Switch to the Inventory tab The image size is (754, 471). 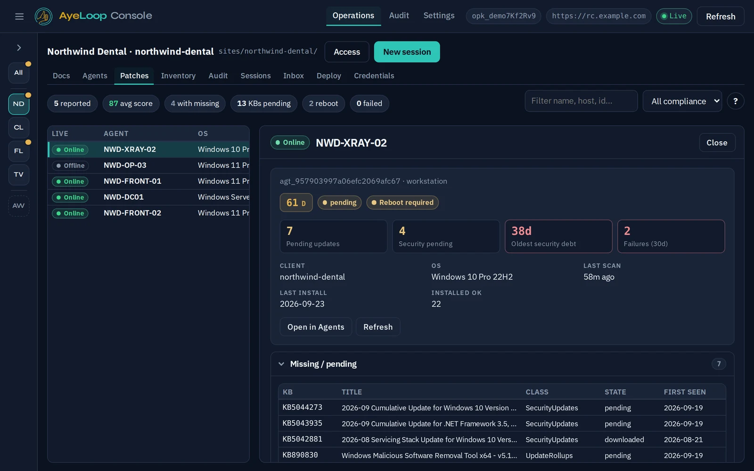178,76
